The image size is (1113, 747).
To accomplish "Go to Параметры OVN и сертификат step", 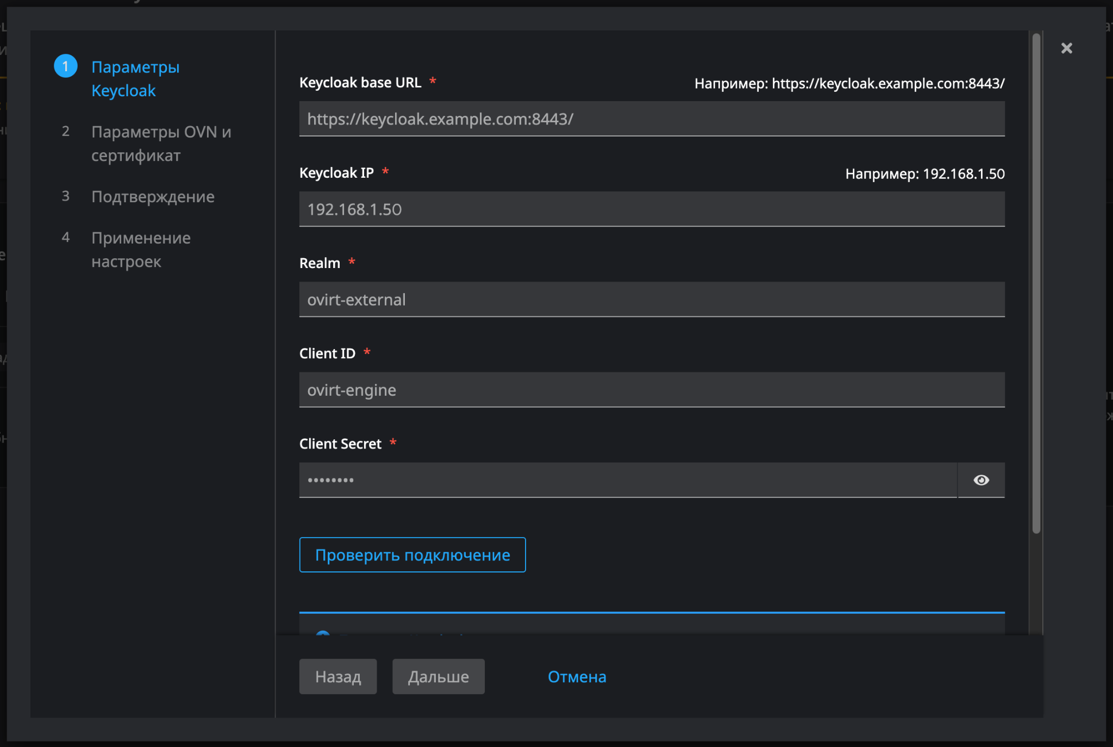I will (x=161, y=144).
